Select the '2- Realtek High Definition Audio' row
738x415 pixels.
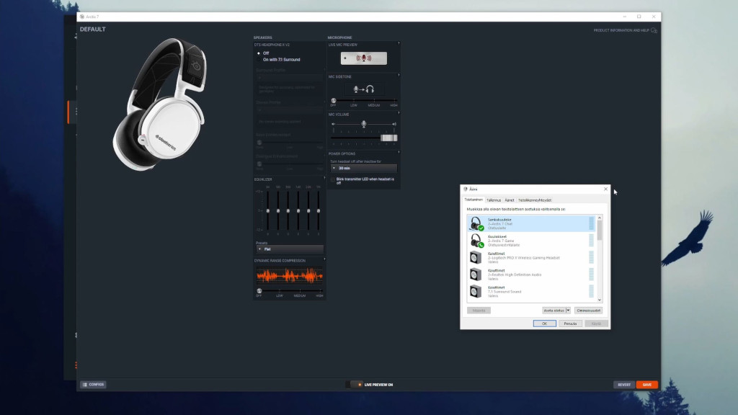pyautogui.click(x=531, y=275)
